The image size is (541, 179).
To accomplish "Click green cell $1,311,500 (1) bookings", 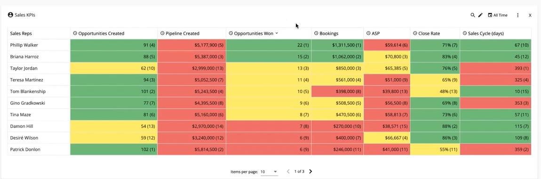I will [337, 45].
